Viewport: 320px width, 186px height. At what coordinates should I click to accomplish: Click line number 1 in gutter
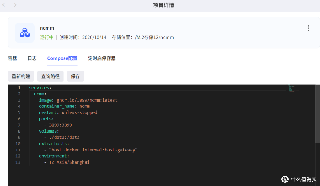coord(19,88)
